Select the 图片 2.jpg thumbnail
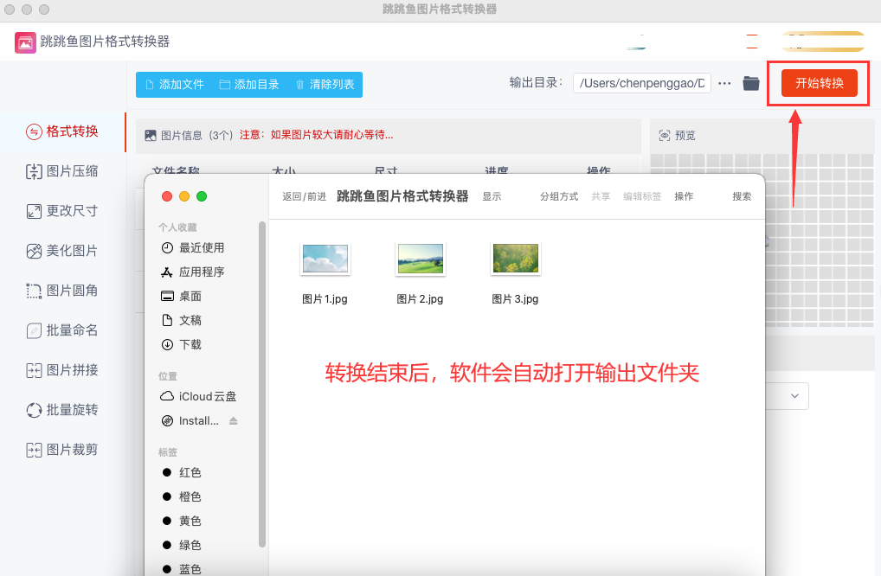 pyautogui.click(x=421, y=259)
